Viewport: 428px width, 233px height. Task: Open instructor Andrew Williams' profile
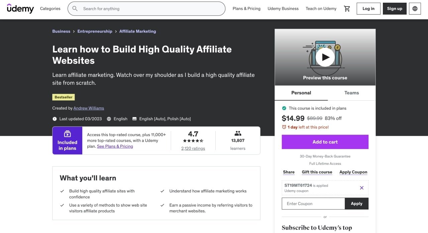pyautogui.click(x=89, y=108)
